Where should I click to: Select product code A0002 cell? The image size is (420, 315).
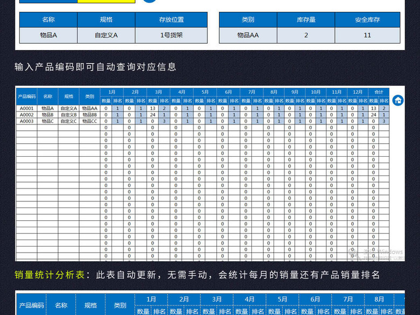click(x=26, y=115)
